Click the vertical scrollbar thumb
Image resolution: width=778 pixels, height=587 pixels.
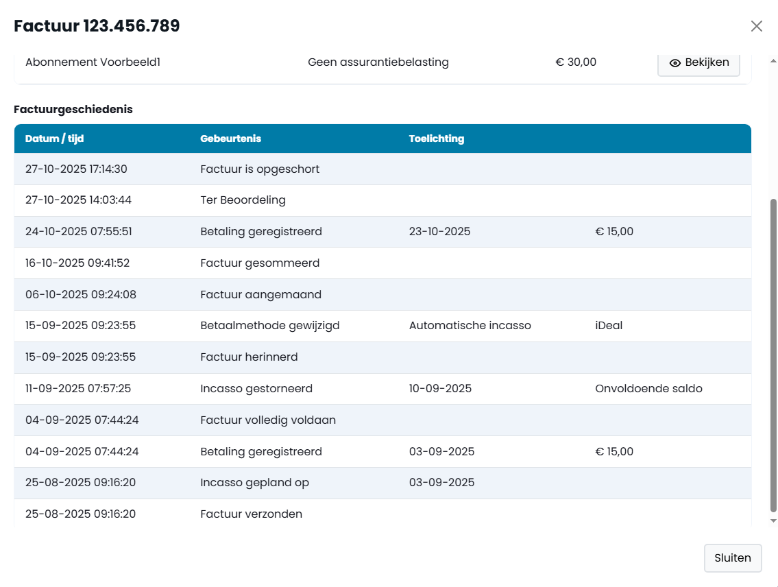click(773, 355)
